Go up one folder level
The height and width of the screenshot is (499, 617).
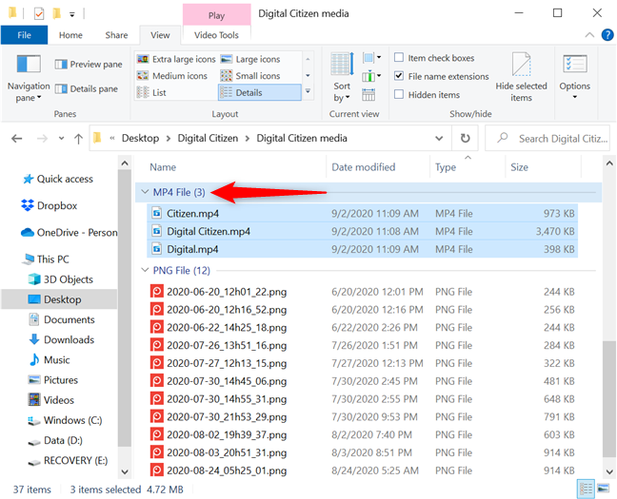pyautogui.click(x=78, y=139)
